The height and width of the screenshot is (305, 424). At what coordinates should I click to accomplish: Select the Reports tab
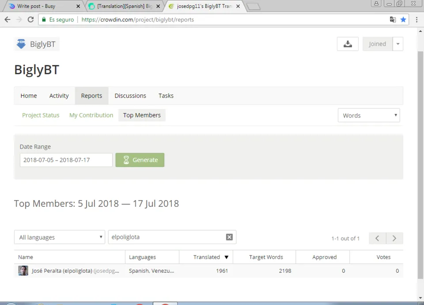[92, 96]
